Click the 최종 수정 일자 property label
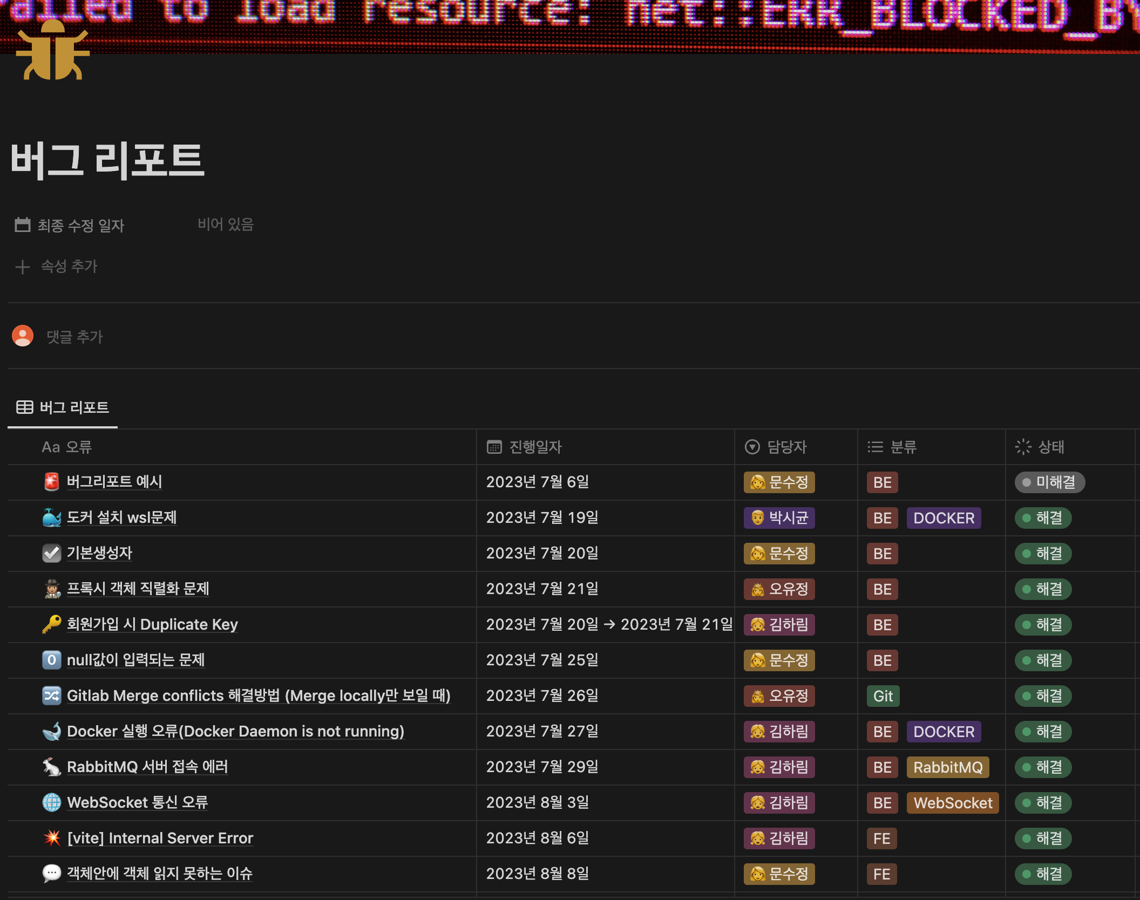This screenshot has width=1140, height=900. [x=81, y=225]
